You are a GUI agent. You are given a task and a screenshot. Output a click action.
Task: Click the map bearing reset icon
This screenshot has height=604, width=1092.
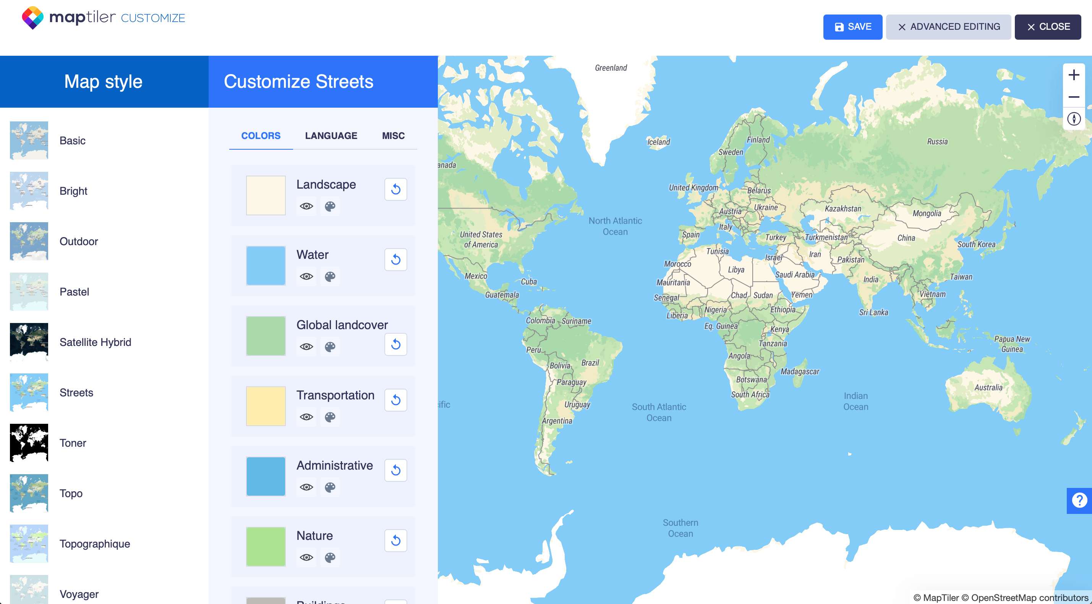click(x=1074, y=119)
